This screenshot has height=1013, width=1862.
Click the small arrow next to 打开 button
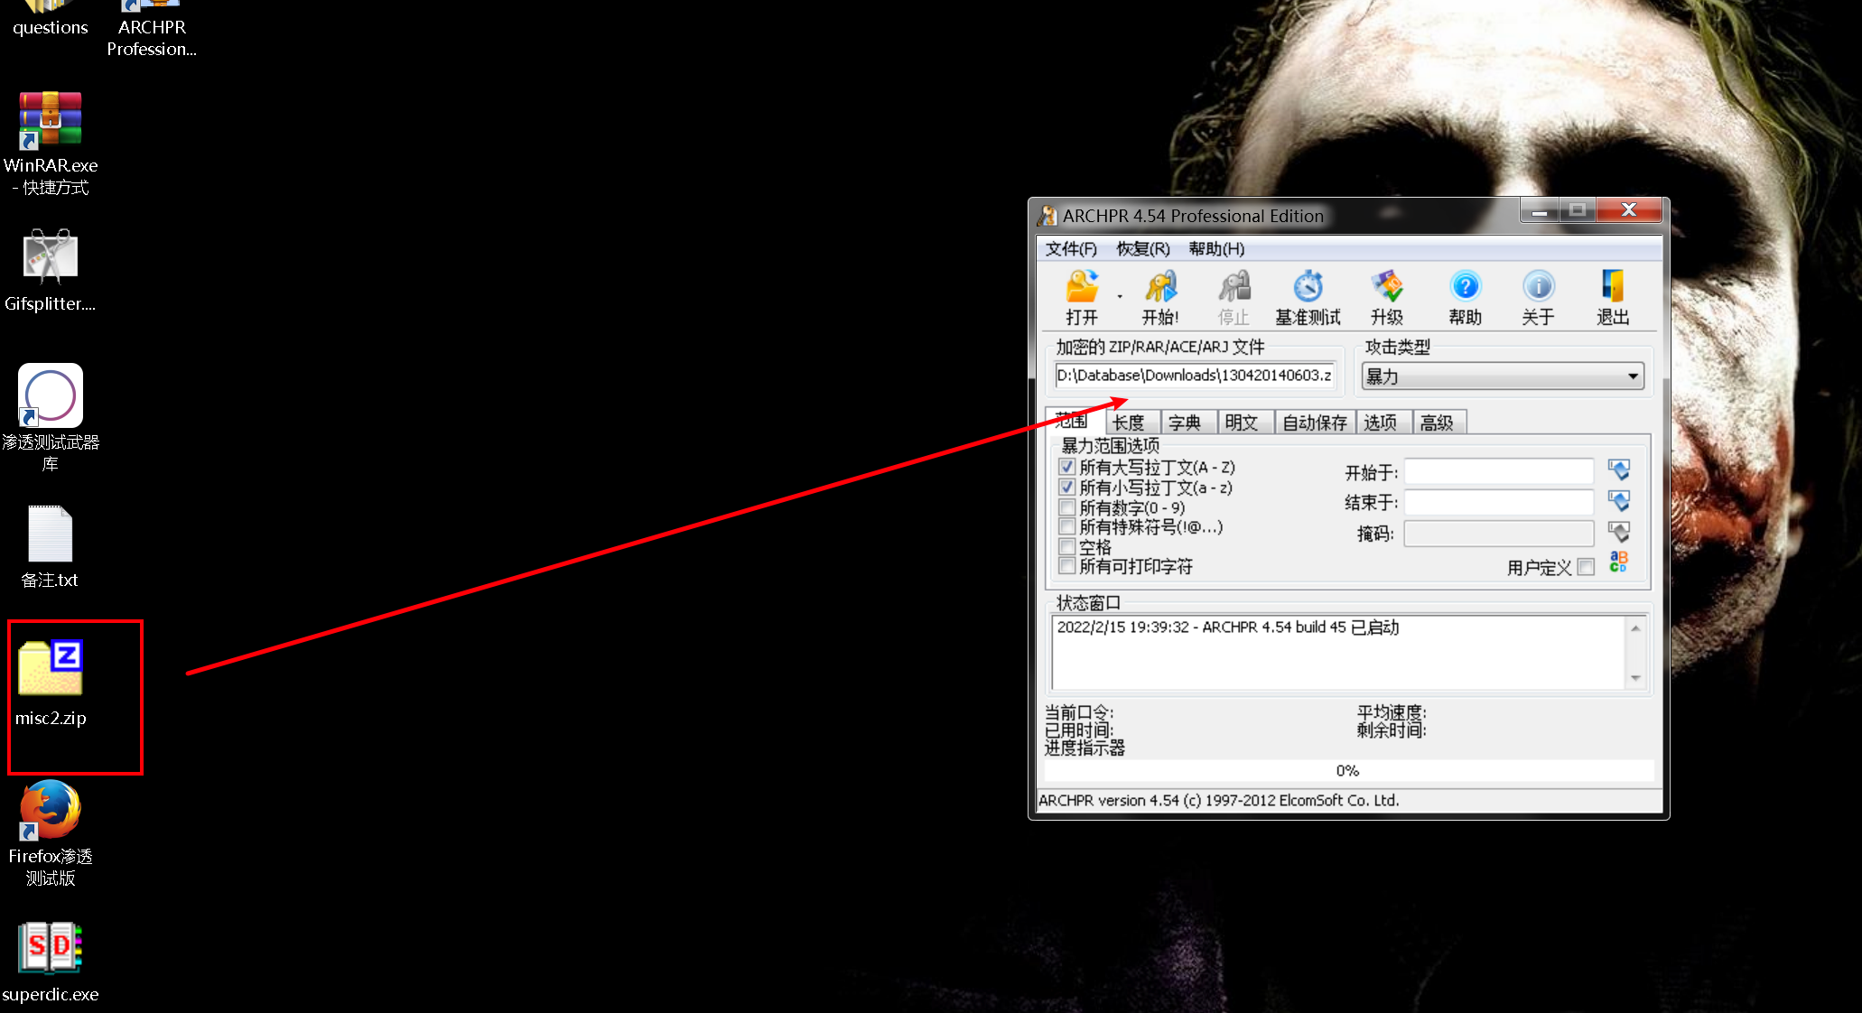pyautogui.click(x=1118, y=295)
